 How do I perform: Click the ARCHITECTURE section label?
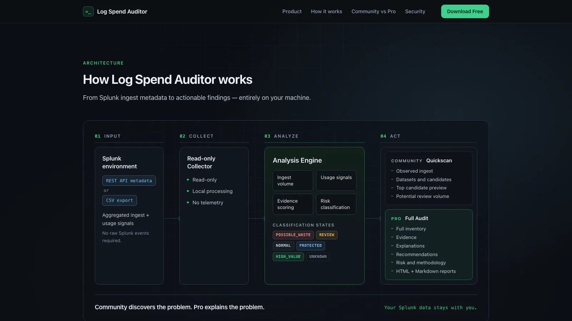pyautogui.click(x=103, y=63)
